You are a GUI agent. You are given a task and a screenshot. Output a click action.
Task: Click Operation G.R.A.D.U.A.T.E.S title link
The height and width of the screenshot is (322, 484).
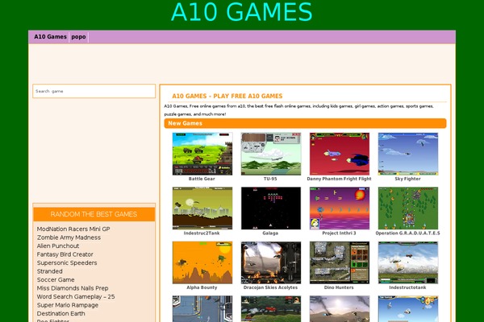[407, 233]
